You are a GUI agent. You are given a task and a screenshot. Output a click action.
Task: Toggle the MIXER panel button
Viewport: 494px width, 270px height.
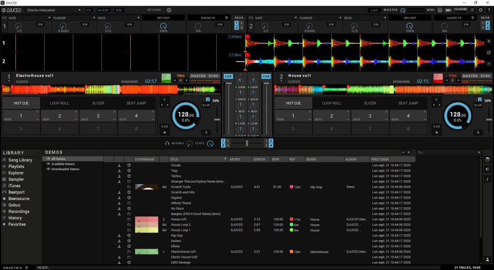[103, 10]
